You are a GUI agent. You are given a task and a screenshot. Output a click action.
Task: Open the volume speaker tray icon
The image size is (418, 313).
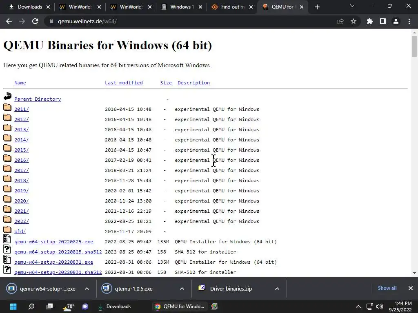(380, 306)
